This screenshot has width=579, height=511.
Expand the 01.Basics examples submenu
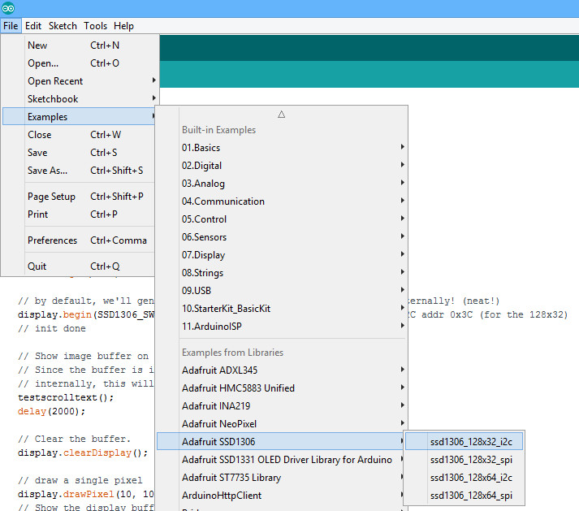(282, 148)
